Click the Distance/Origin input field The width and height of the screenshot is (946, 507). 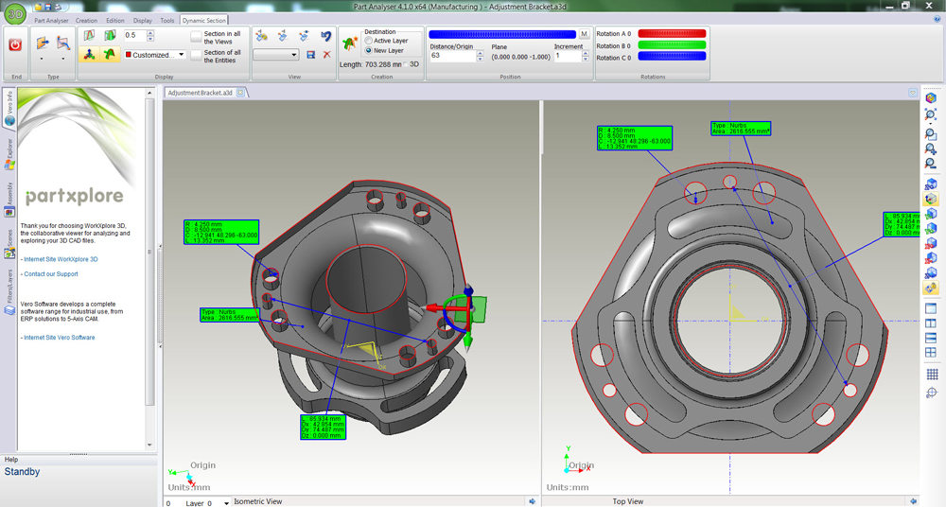click(x=452, y=56)
